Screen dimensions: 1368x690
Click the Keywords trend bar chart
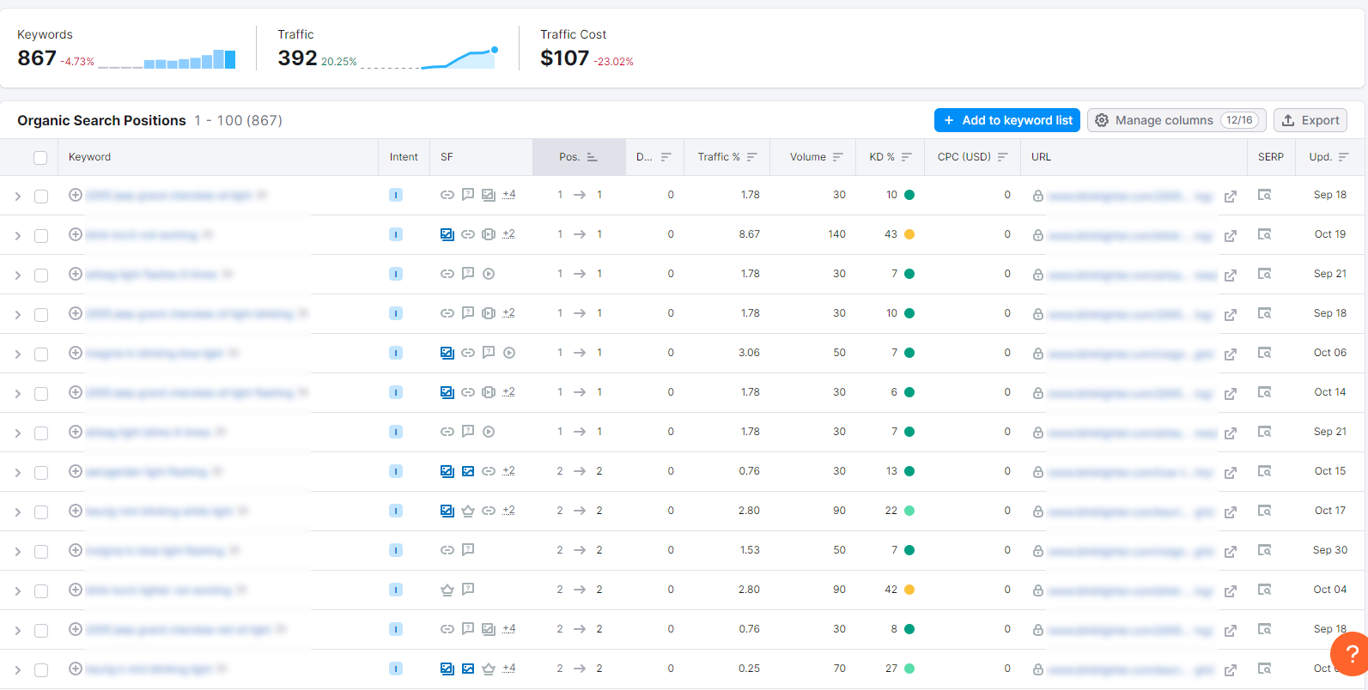(167, 59)
